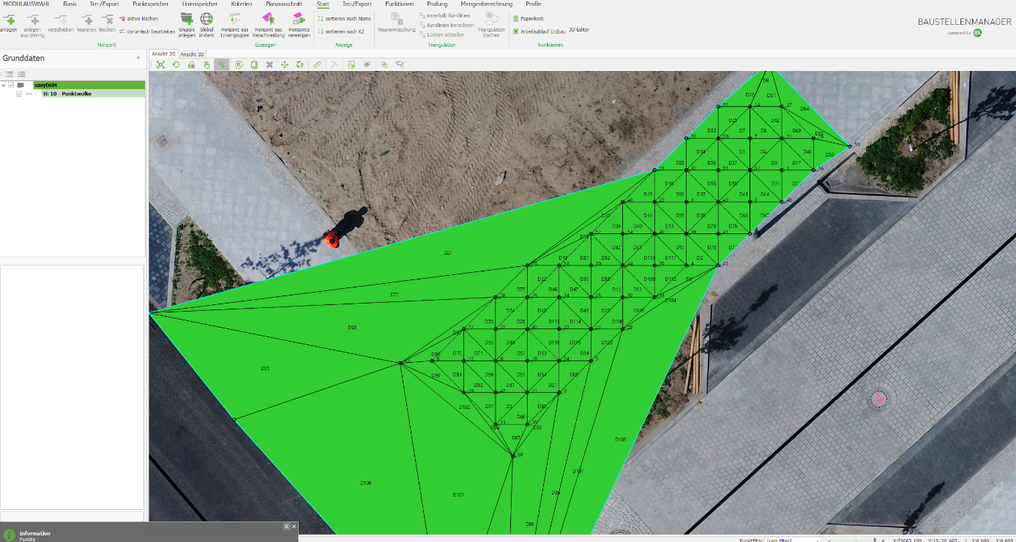Open the Information panel dropdown arrow

pos(287,527)
